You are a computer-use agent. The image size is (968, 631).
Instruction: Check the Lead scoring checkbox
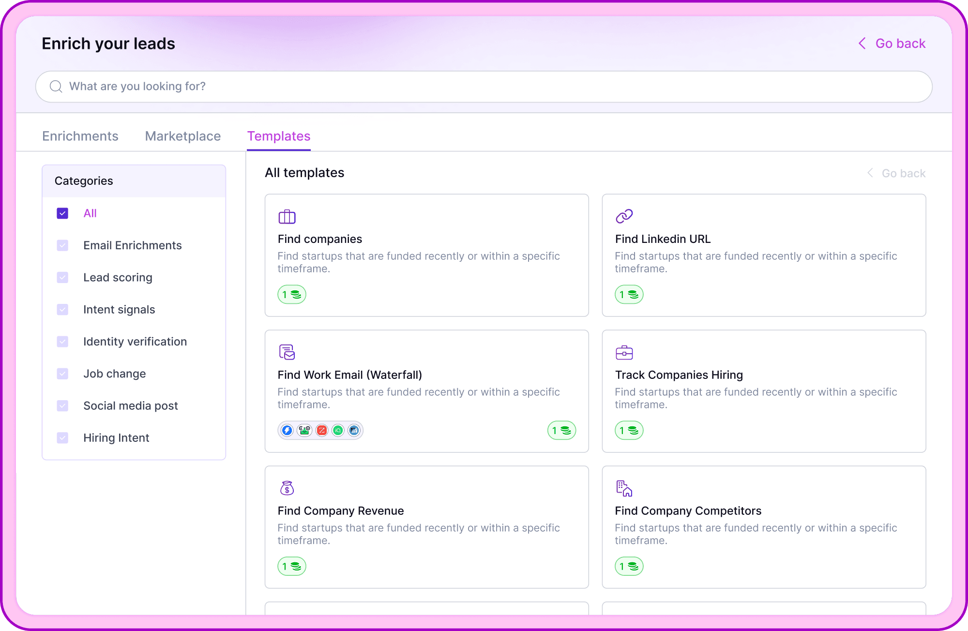[62, 277]
